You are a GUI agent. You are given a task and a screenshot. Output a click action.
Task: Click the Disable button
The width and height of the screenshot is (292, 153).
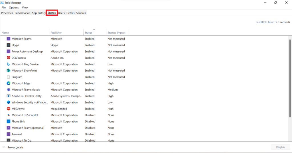(280, 147)
